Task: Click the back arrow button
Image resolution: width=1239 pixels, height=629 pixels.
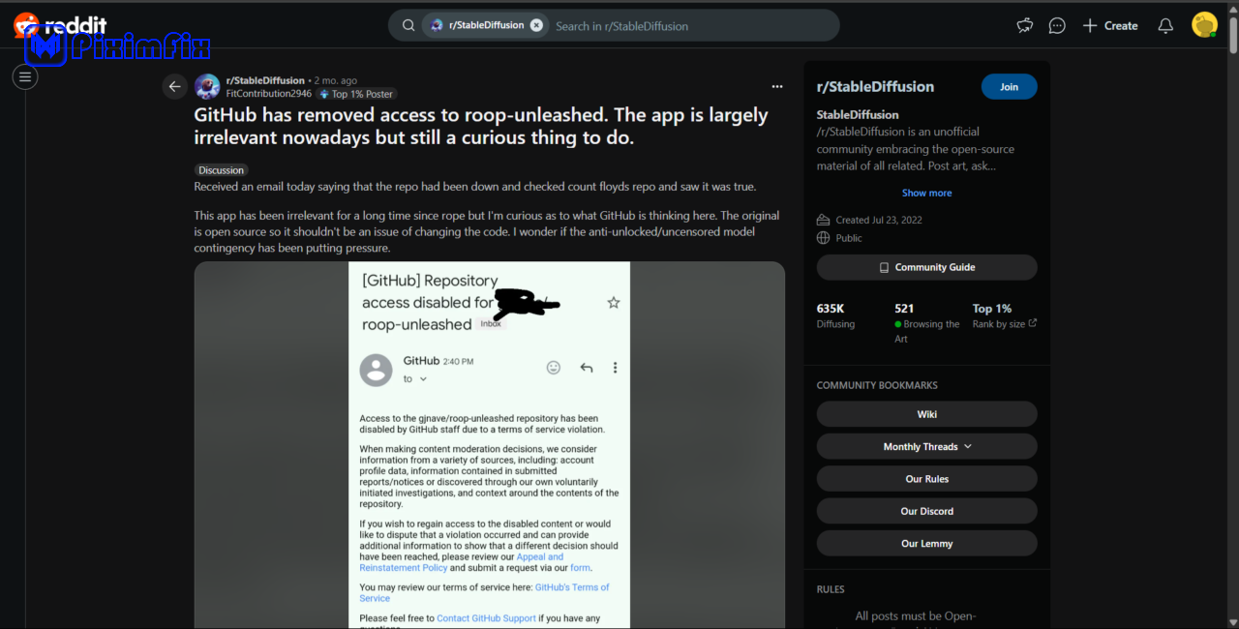Action: 174,86
